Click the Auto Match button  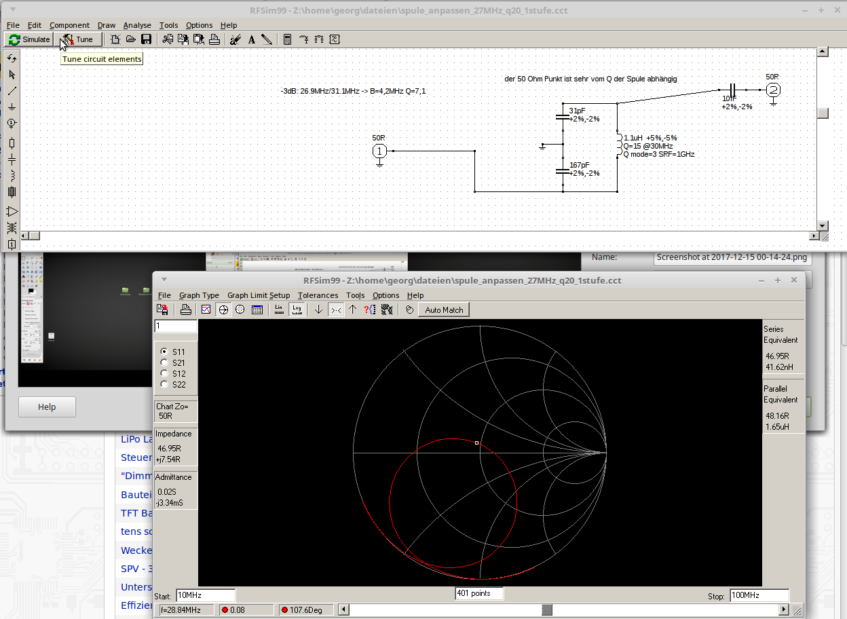[444, 309]
